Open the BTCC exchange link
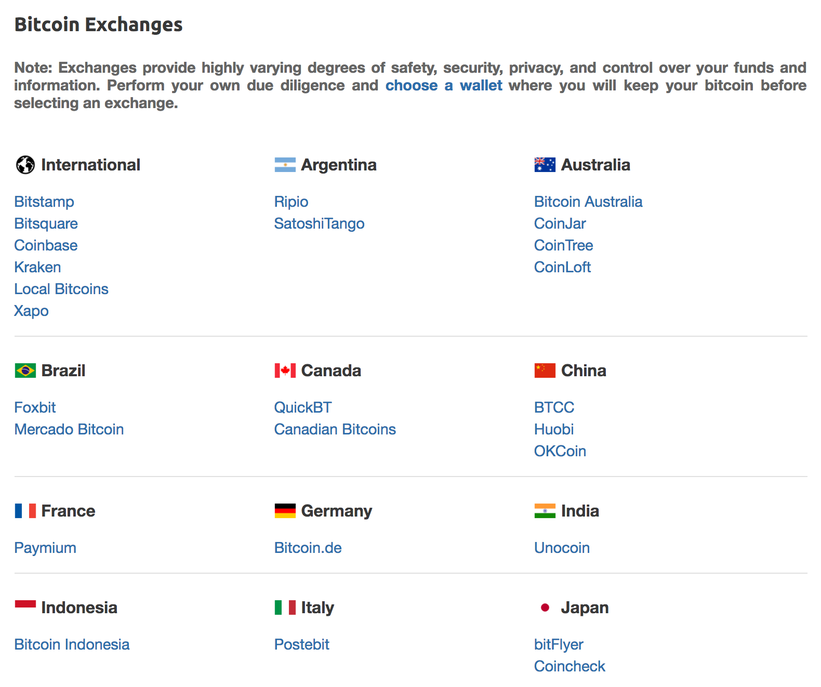Viewport: 821px width, 687px height. [554, 407]
